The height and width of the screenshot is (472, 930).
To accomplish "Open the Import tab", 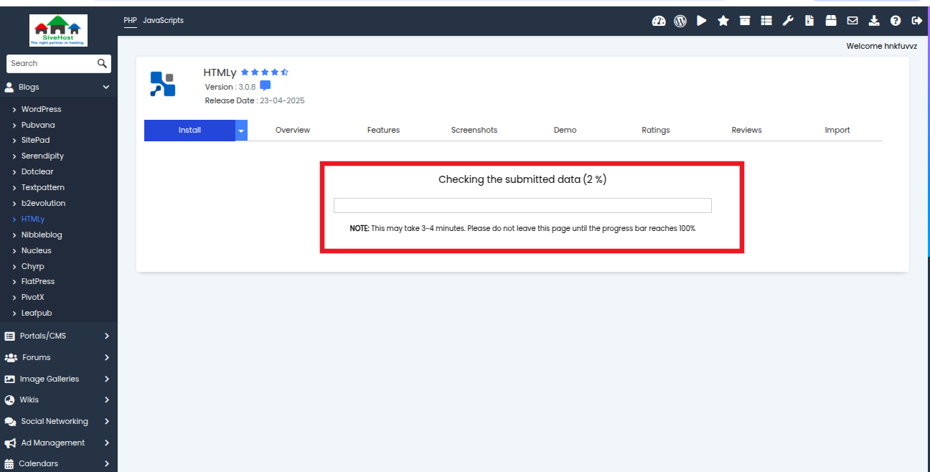I will pyautogui.click(x=837, y=131).
